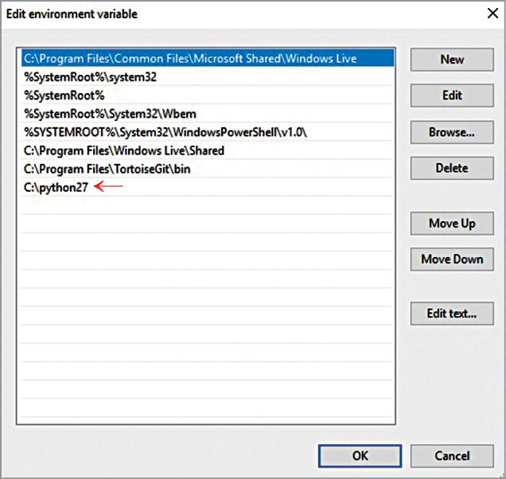Cancel the environment variable dialog
This screenshot has width=506, height=479.
(451, 457)
